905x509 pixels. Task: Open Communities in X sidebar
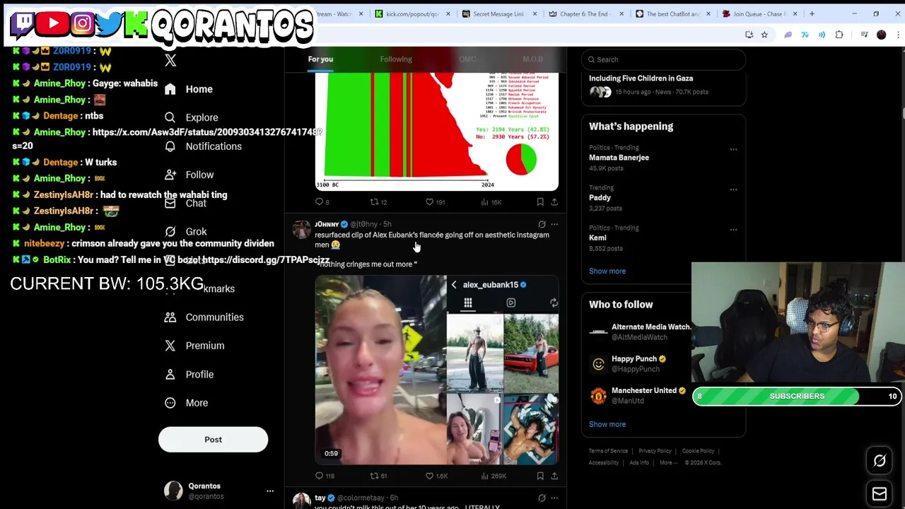(x=204, y=317)
